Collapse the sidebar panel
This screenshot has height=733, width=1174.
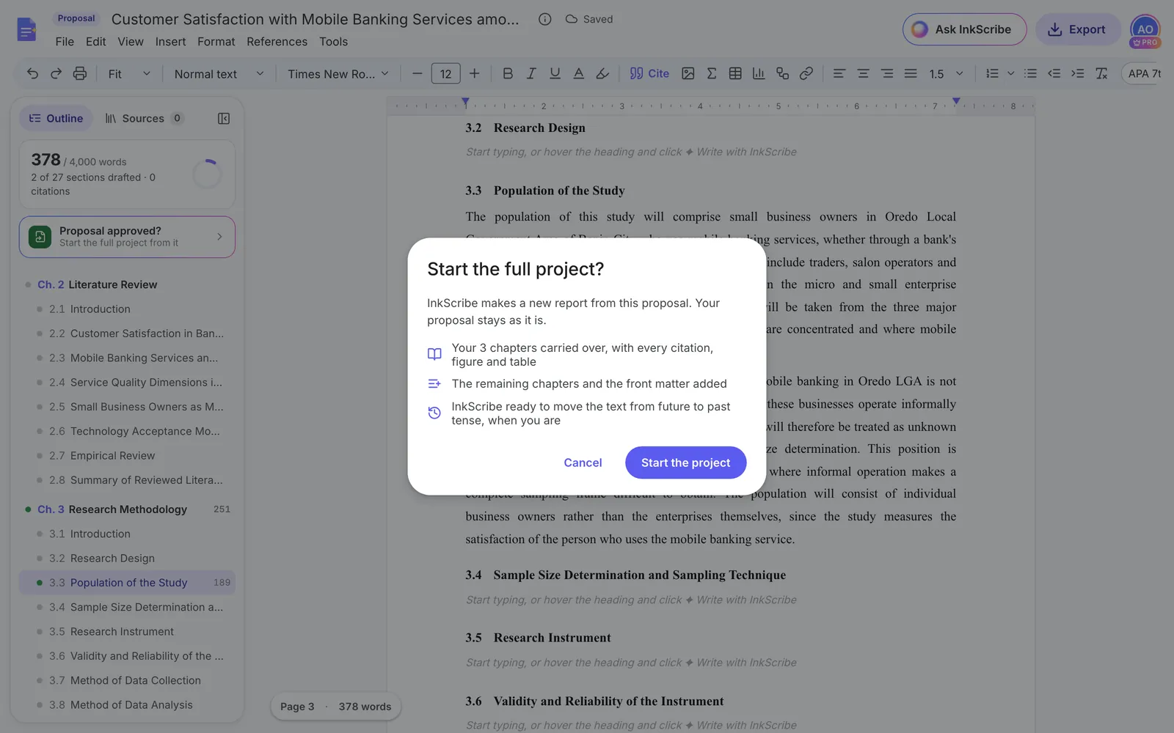click(x=224, y=118)
